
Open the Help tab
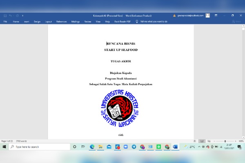pos(107,22)
